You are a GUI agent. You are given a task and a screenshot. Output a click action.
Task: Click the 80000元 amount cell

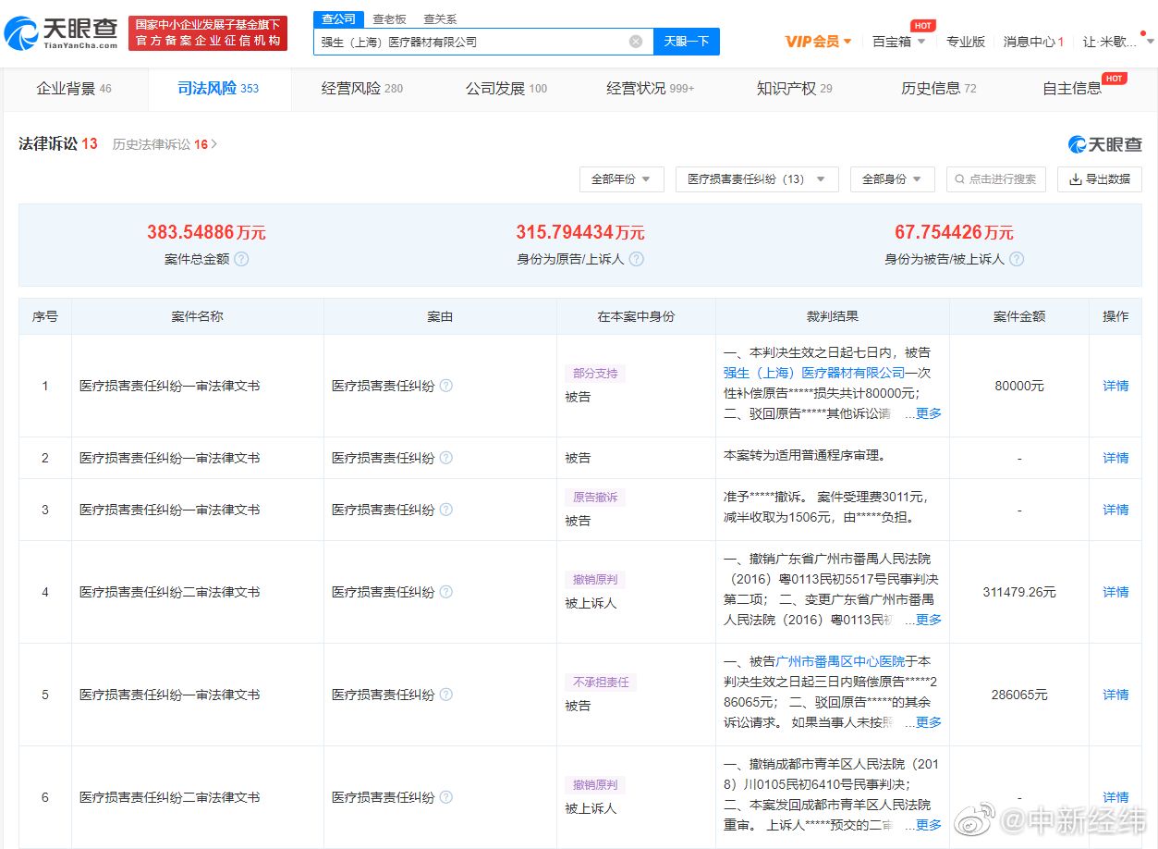(1019, 386)
